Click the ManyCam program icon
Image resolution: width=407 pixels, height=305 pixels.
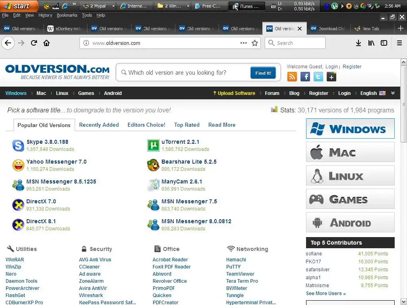153,185
